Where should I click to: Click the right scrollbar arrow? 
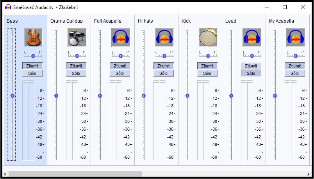309,174
